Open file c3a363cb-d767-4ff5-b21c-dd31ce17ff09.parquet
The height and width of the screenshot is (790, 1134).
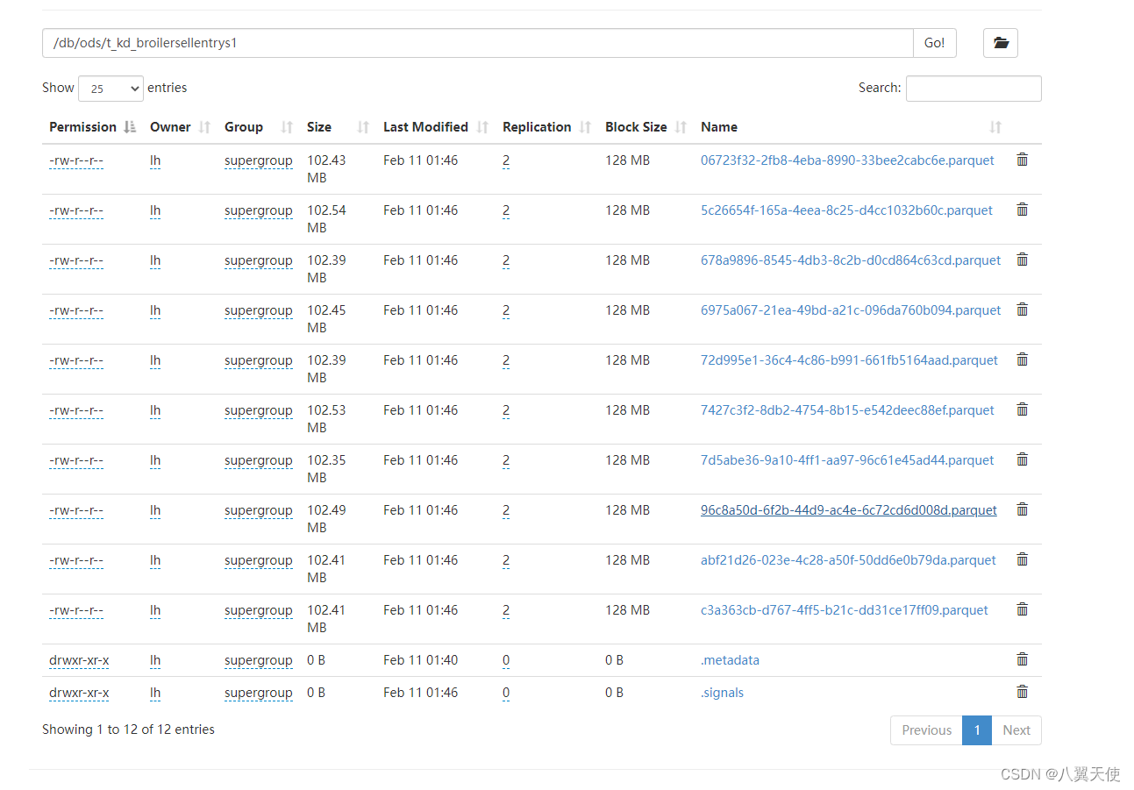point(845,610)
